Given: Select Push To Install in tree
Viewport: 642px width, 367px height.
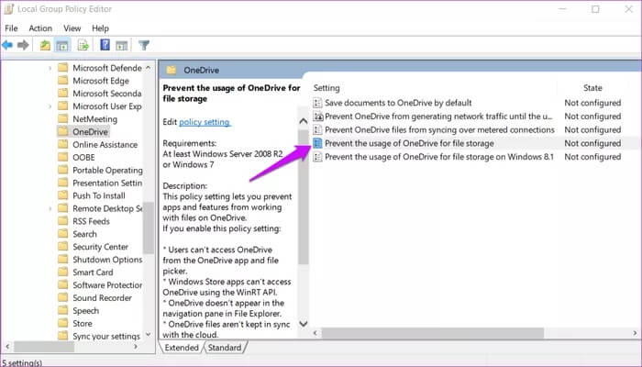Looking at the screenshot, I should [x=99, y=195].
